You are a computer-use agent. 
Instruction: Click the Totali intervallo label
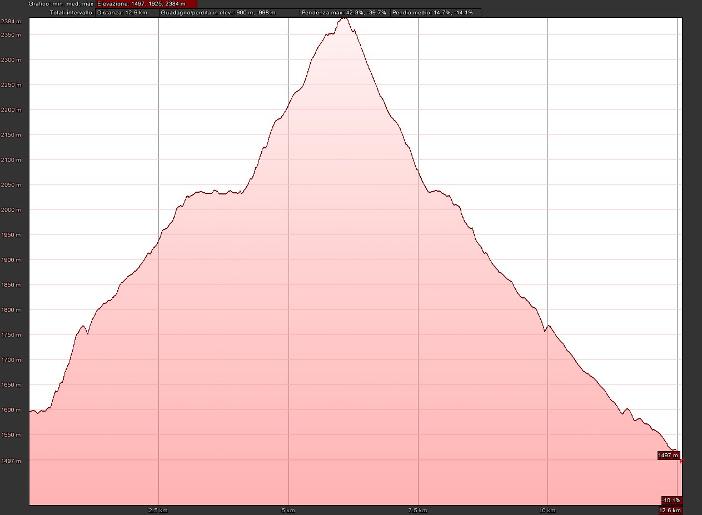pos(71,12)
